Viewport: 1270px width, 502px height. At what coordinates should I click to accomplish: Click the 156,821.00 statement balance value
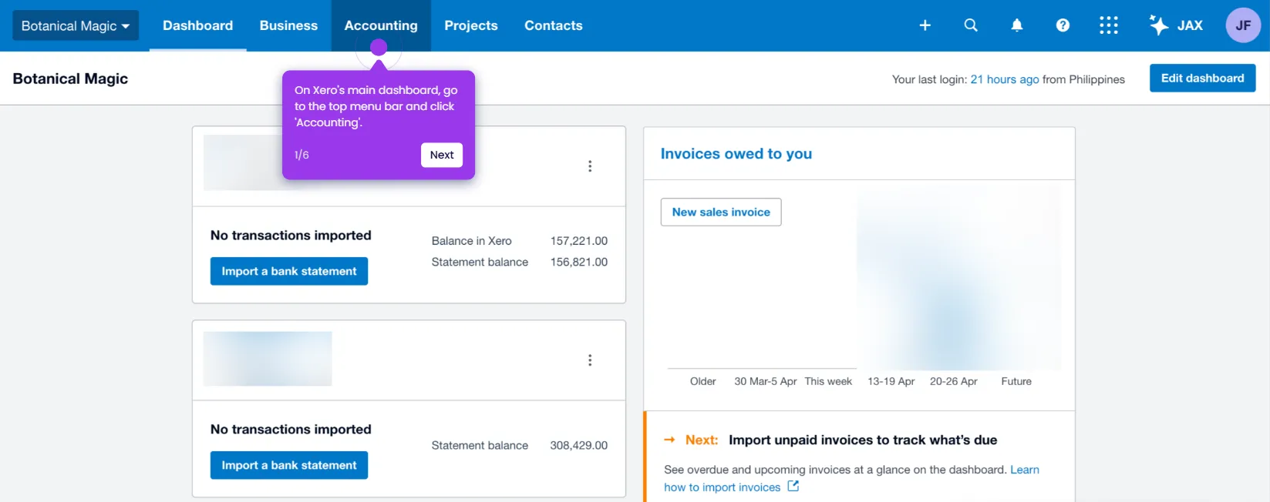pos(579,262)
